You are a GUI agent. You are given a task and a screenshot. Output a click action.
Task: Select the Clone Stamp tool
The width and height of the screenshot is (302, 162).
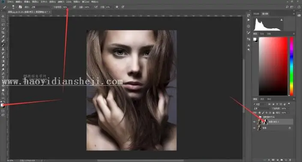[3, 49]
